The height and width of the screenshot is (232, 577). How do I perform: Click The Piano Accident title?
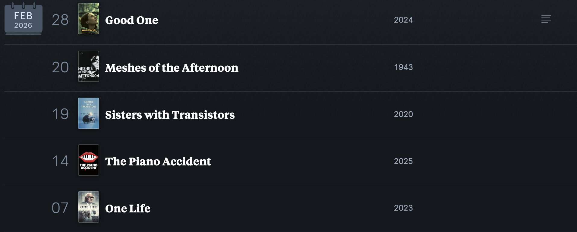(158, 161)
